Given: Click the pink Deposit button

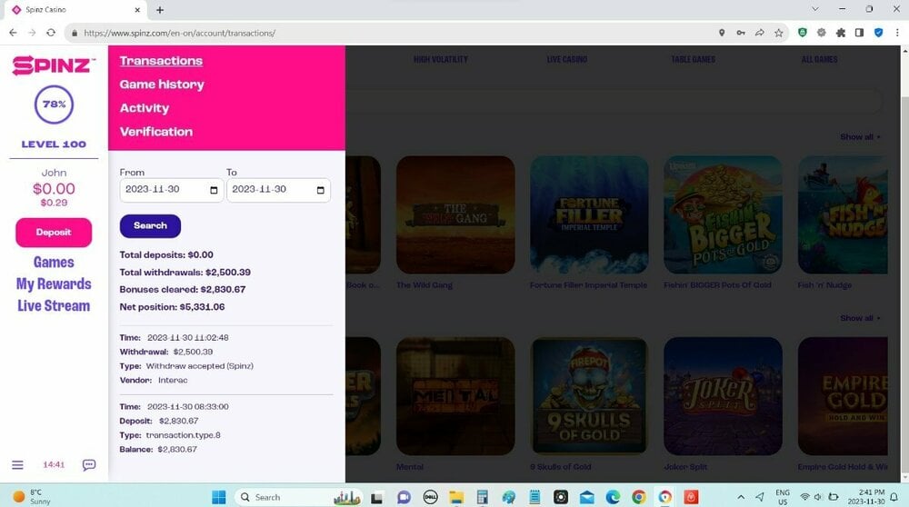Looking at the screenshot, I should [x=54, y=233].
